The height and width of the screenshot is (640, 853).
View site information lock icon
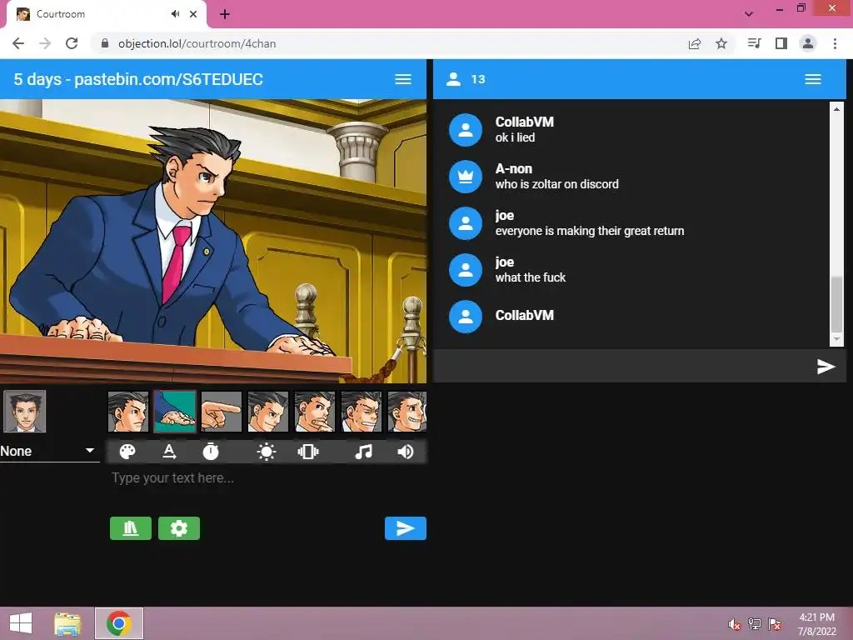106,43
